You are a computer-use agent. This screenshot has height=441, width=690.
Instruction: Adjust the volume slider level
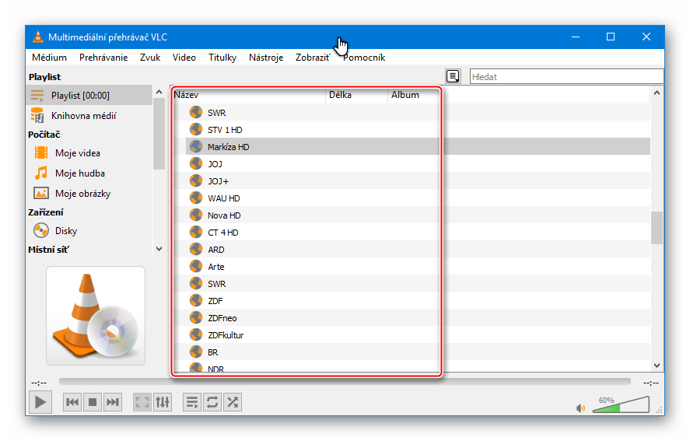point(622,406)
